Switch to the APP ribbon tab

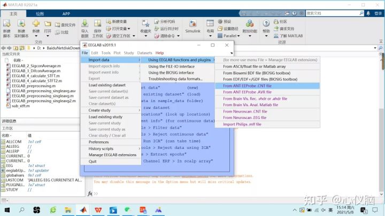pyautogui.click(x=66, y=14)
